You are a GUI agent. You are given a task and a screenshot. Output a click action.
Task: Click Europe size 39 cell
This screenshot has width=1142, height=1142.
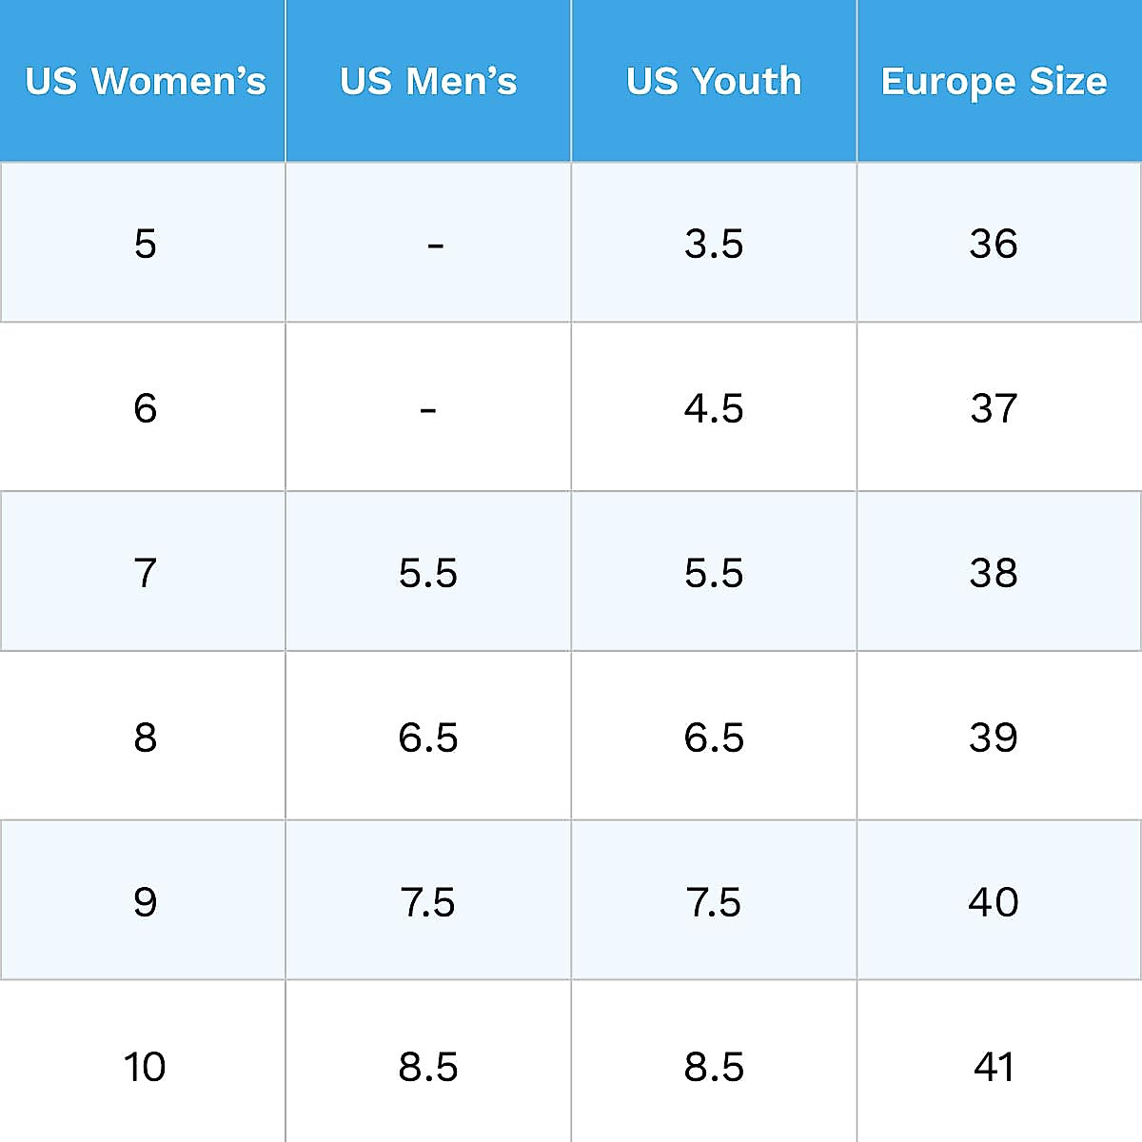pyautogui.click(x=994, y=738)
